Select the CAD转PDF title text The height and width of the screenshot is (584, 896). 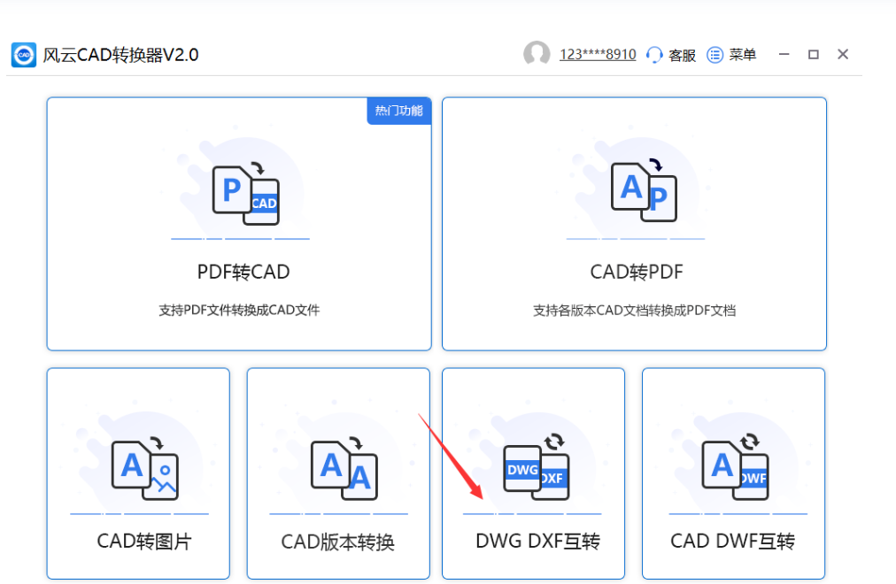pyautogui.click(x=637, y=272)
